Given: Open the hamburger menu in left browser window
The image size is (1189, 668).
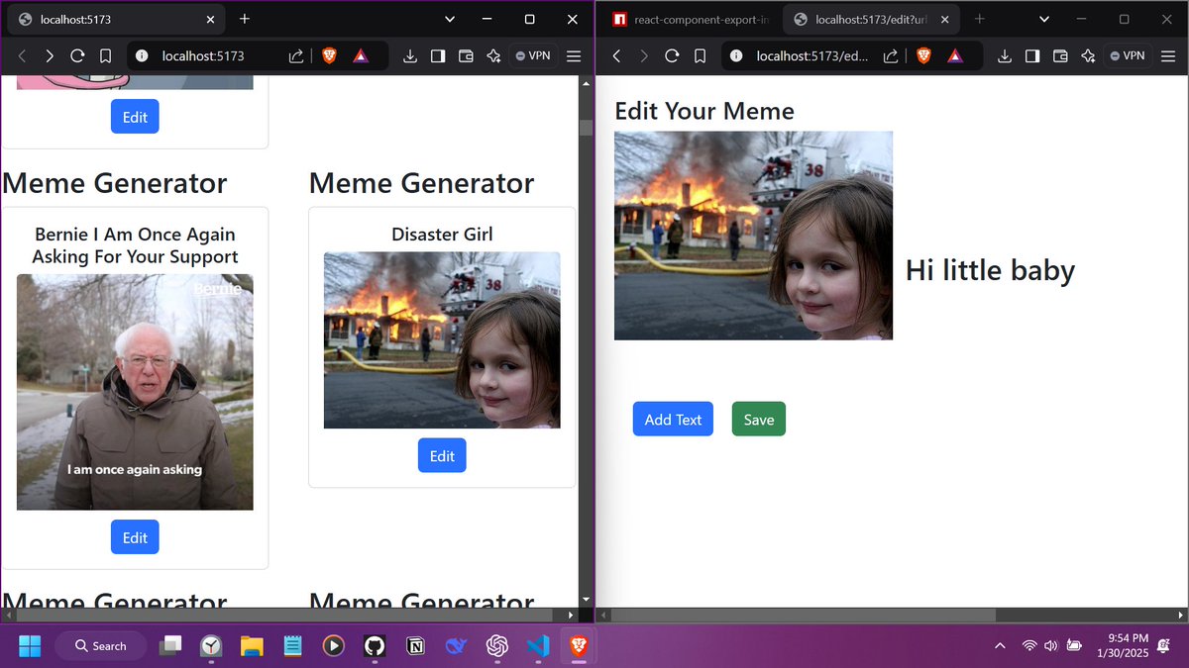Looking at the screenshot, I should 573,56.
